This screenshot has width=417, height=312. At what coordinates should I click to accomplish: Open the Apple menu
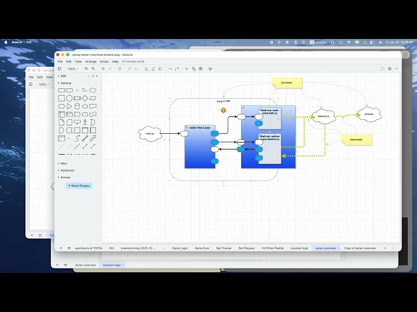point(6,42)
